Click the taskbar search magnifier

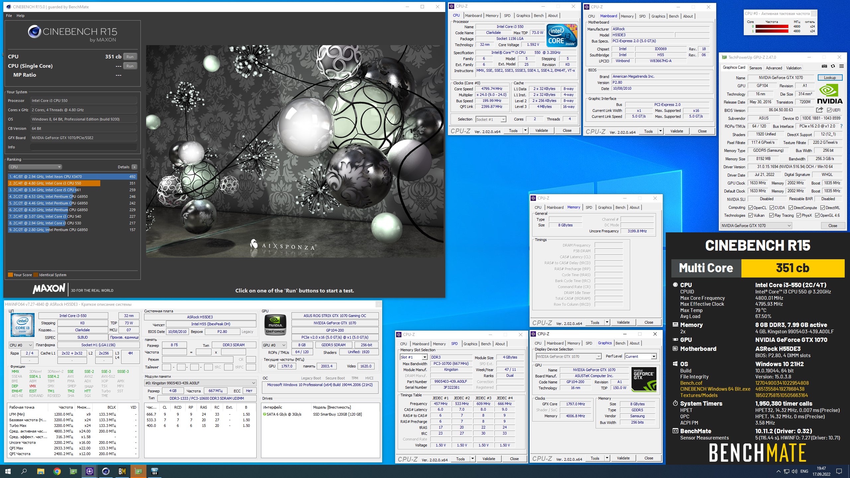tap(24, 471)
